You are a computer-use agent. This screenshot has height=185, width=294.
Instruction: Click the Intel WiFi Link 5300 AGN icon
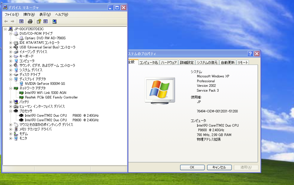21,93
